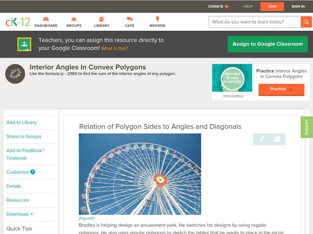The height and width of the screenshot is (234, 313).
Task: Open the Cafe chat bubbles icon
Action: (x=130, y=19)
